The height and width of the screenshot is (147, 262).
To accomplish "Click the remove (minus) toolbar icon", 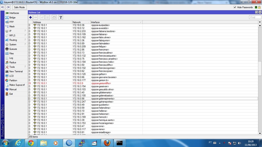I will pos(36,17).
